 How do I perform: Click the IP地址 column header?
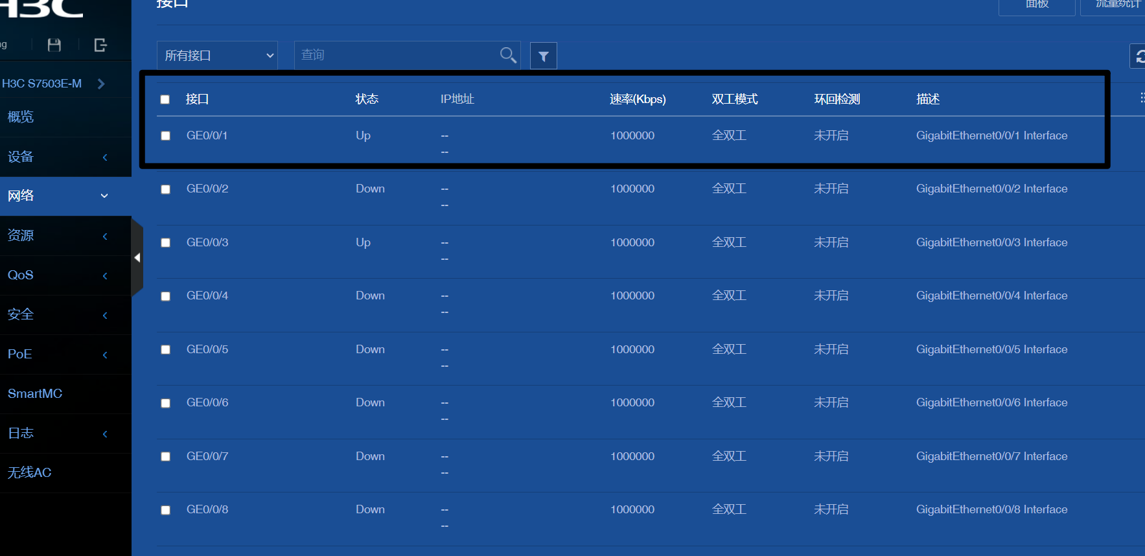tap(457, 99)
